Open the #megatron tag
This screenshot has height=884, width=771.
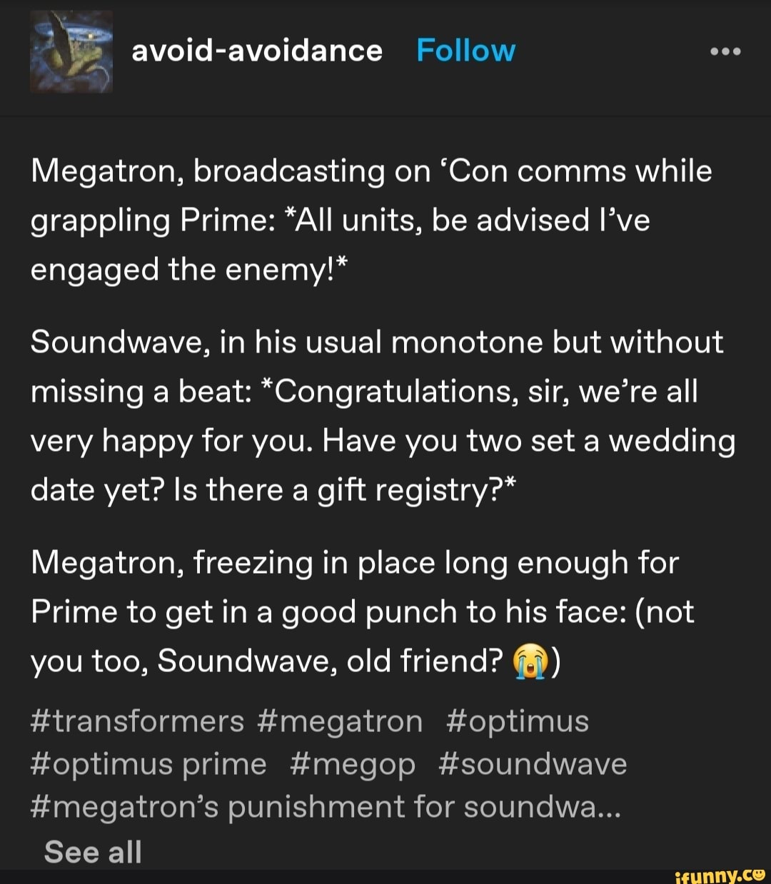tap(339, 721)
